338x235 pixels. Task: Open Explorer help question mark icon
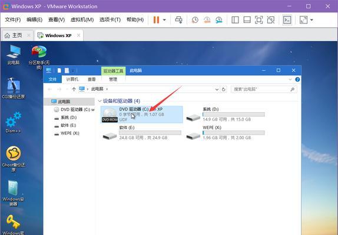297,79
